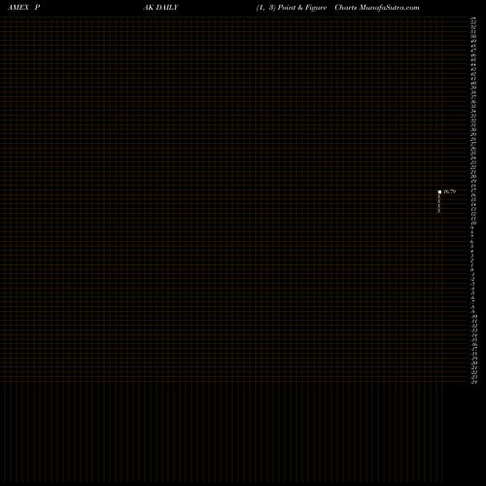This screenshot has width=486, height=486.
Task: Click the 'AK DAILY' title text
Action: click(x=160, y=7)
